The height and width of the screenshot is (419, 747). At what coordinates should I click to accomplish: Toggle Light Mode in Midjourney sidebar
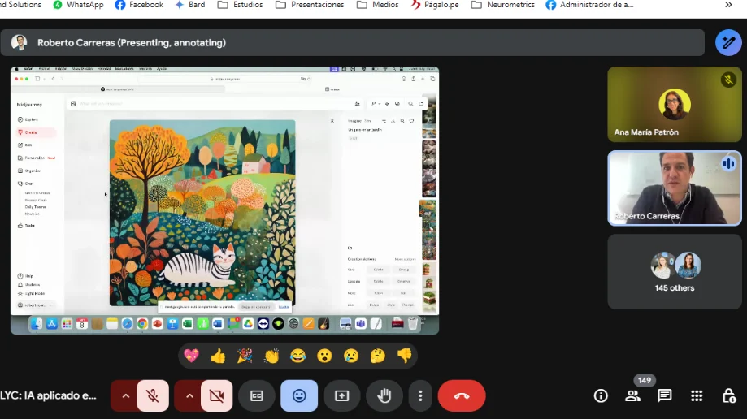click(x=32, y=293)
